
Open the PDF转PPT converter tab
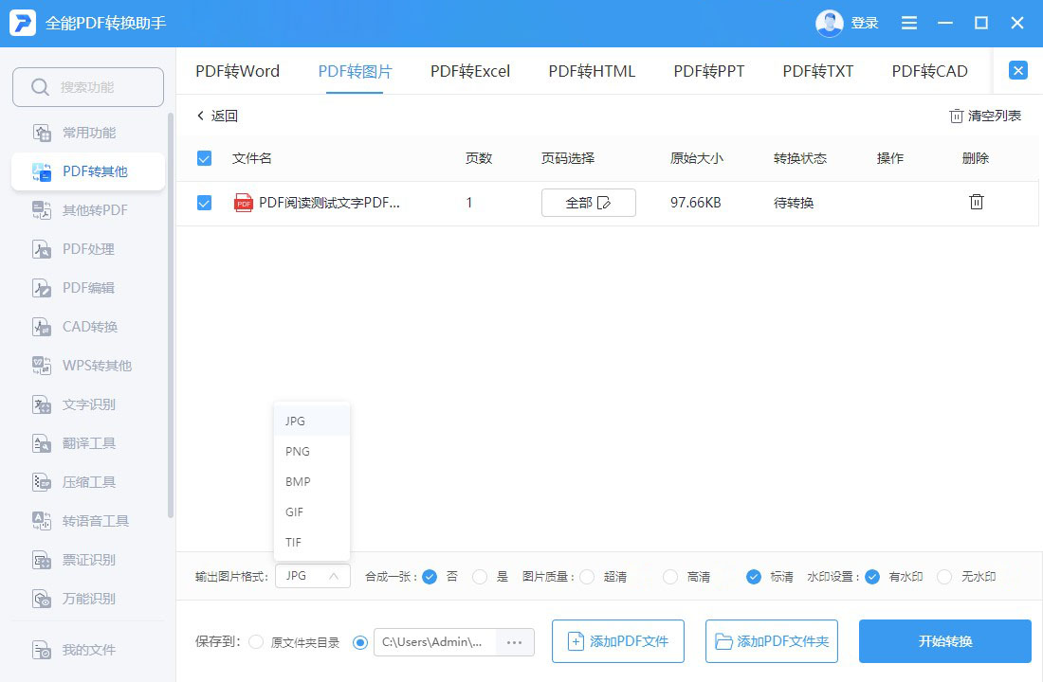pos(708,70)
